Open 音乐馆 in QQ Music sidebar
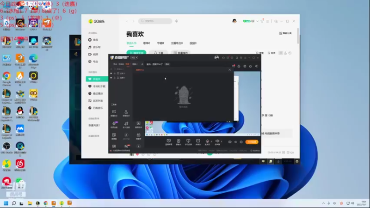The width and height of the screenshot is (370, 208). (x=94, y=47)
